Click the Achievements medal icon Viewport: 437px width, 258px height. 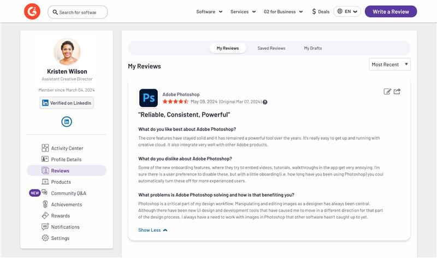click(x=45, y=204)
